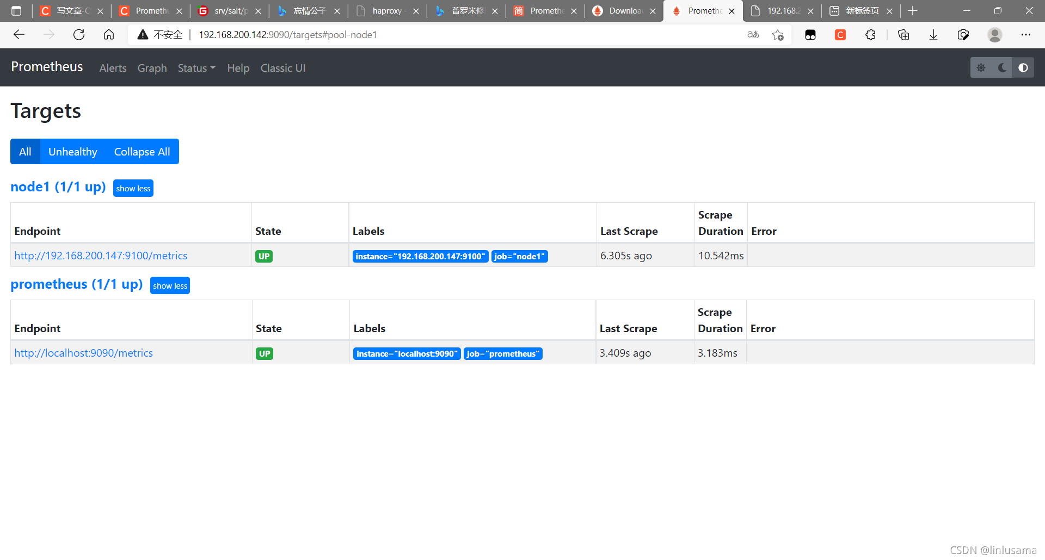Switch to the 新标签页 browser tab
1045x560 pixels.
click(862, 11)
